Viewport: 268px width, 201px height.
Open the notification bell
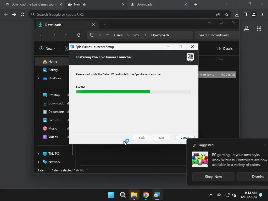tap(261, 195)
